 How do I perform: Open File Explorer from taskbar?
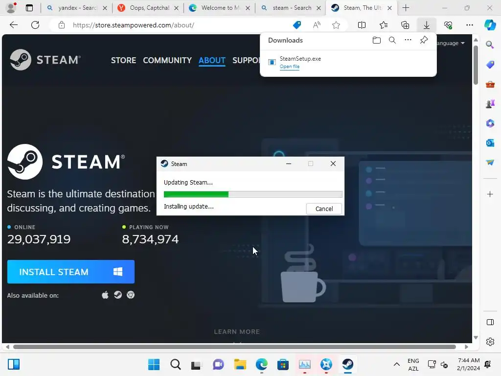(x=240, y=364)
